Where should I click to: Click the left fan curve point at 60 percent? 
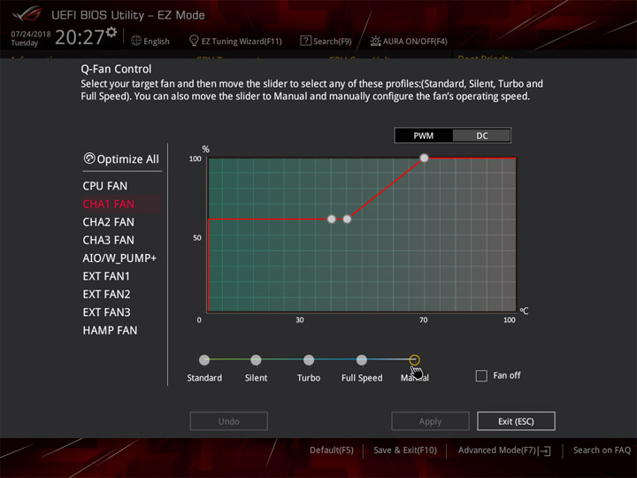coord(332,220)
